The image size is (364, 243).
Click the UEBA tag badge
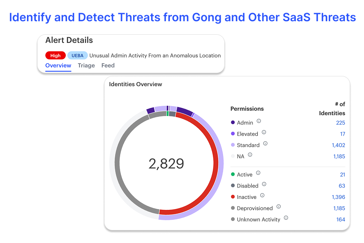(78, 56)
